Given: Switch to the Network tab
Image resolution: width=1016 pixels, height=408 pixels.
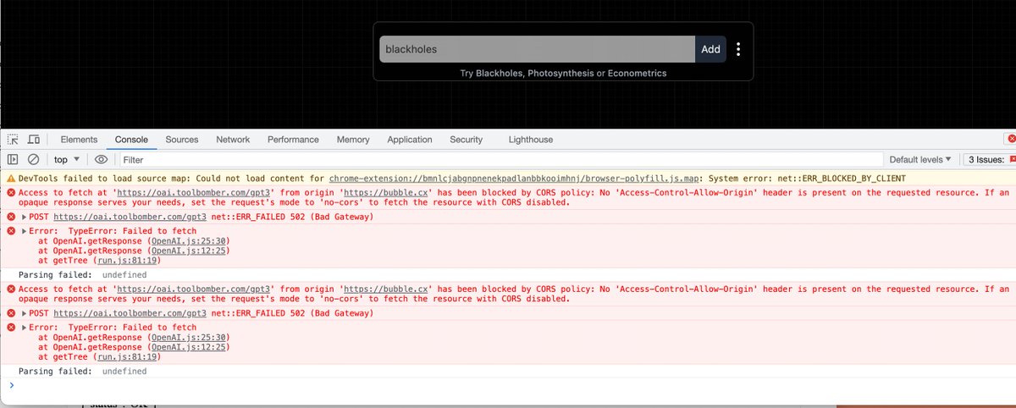Looking at the screenshot, I should [233, 140].
